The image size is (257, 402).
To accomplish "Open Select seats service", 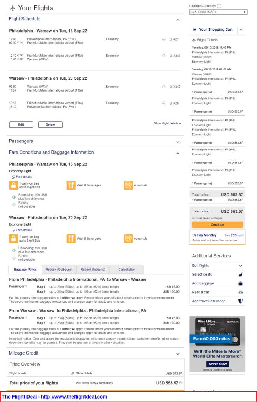I will [217, 275].
